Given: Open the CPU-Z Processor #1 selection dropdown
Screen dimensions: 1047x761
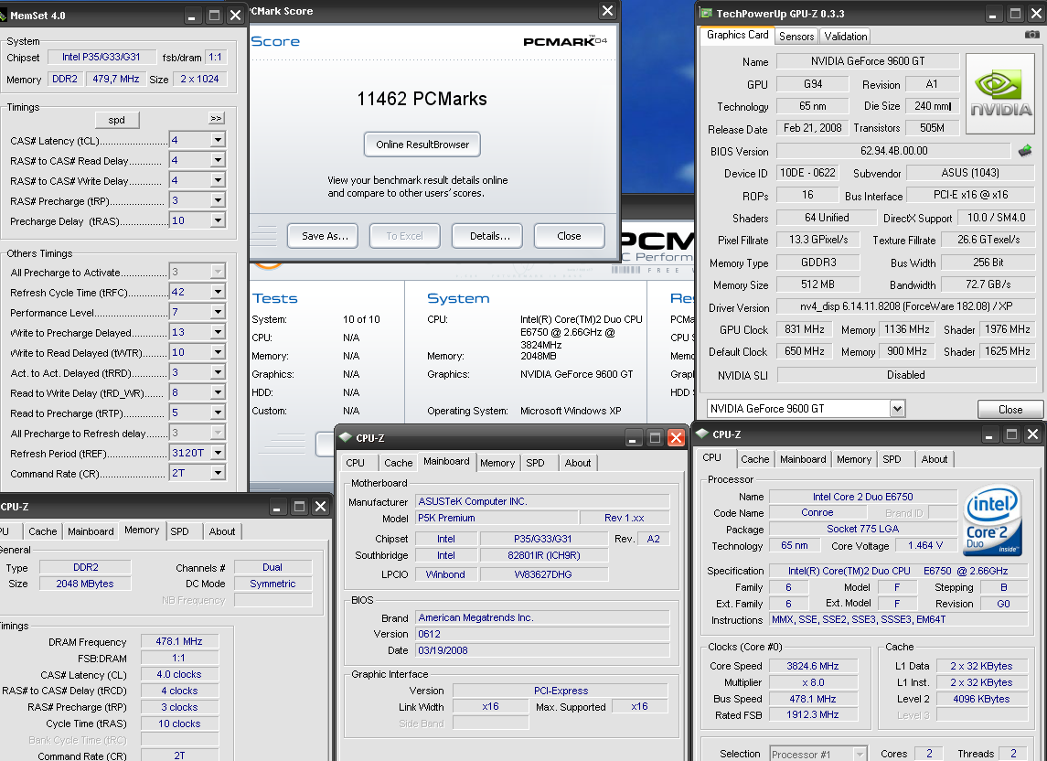Looking at the screenshot, I should (860, 754).
